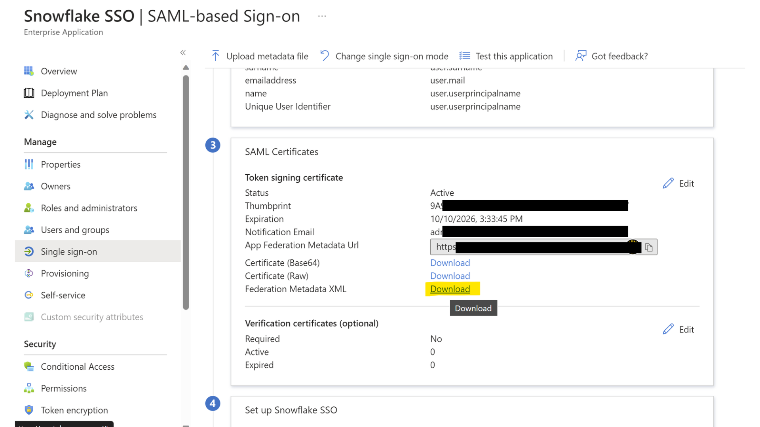Click the Conditional Access icon
This screenshot has width=760, height=427.
pos(28,366)
